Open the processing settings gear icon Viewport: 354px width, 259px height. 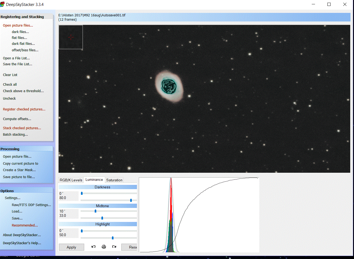(x=104, y=247)
